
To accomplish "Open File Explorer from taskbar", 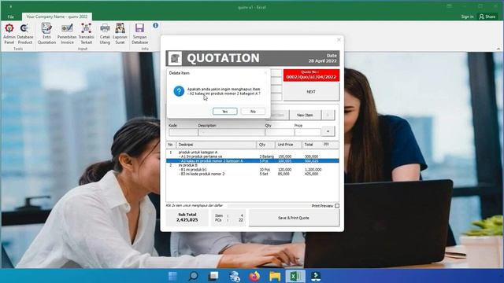I will click(275, 276).
